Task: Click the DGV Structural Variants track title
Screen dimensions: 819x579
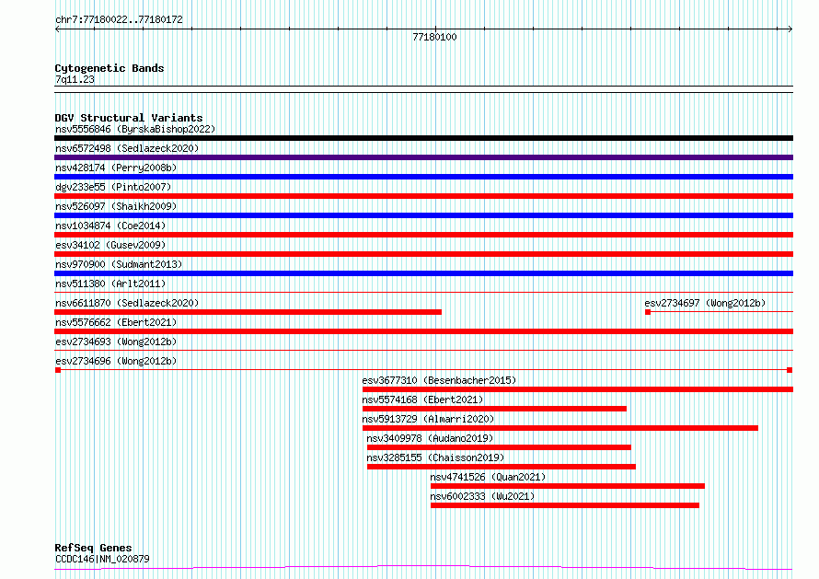Action: pyautogui.click(x=129, y=118)
